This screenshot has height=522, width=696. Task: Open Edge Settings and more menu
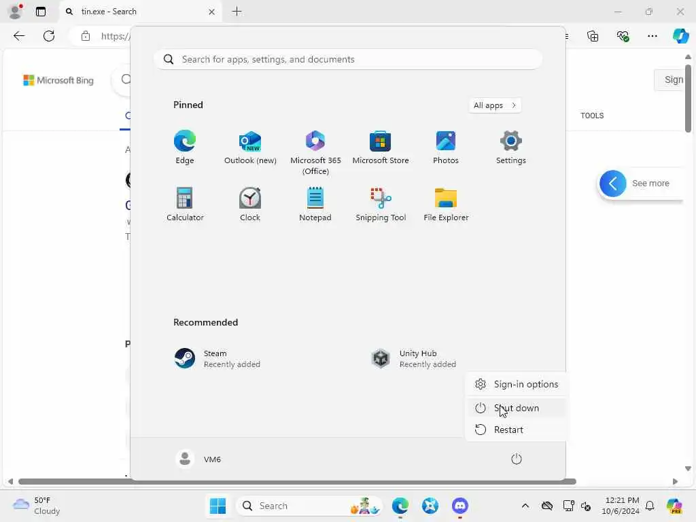(652, 36)
